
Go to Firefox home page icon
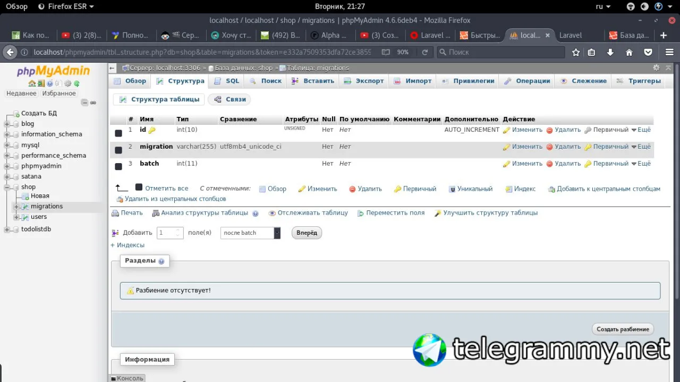click(629, 52)
